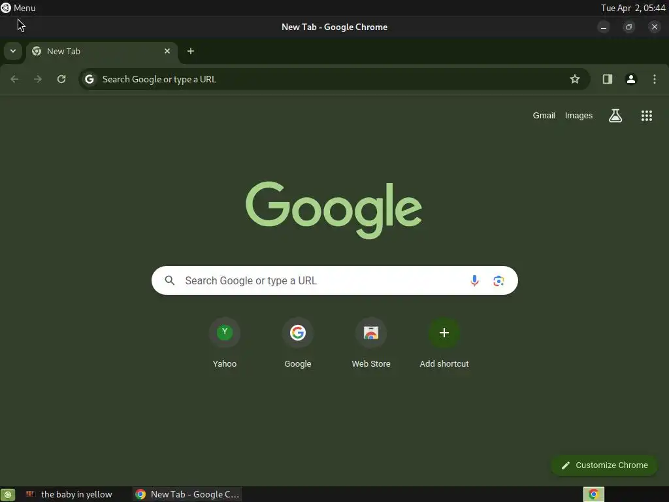669x502 pixels.
Task: Open Search Labs flask icon
Action: point(615,116)
